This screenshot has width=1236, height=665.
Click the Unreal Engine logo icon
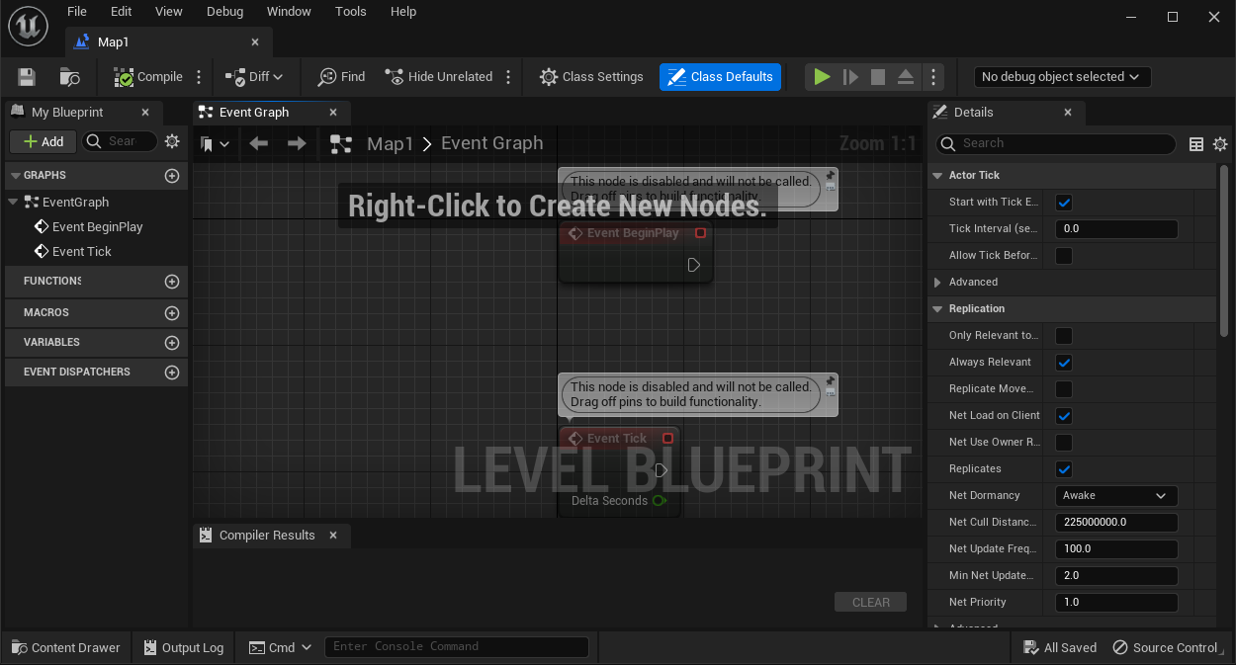pyautogui.click(x=28, y=27)
